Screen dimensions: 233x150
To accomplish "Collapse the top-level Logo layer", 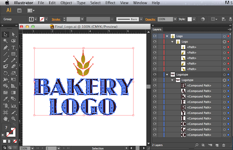I will [x=167, y=36].
